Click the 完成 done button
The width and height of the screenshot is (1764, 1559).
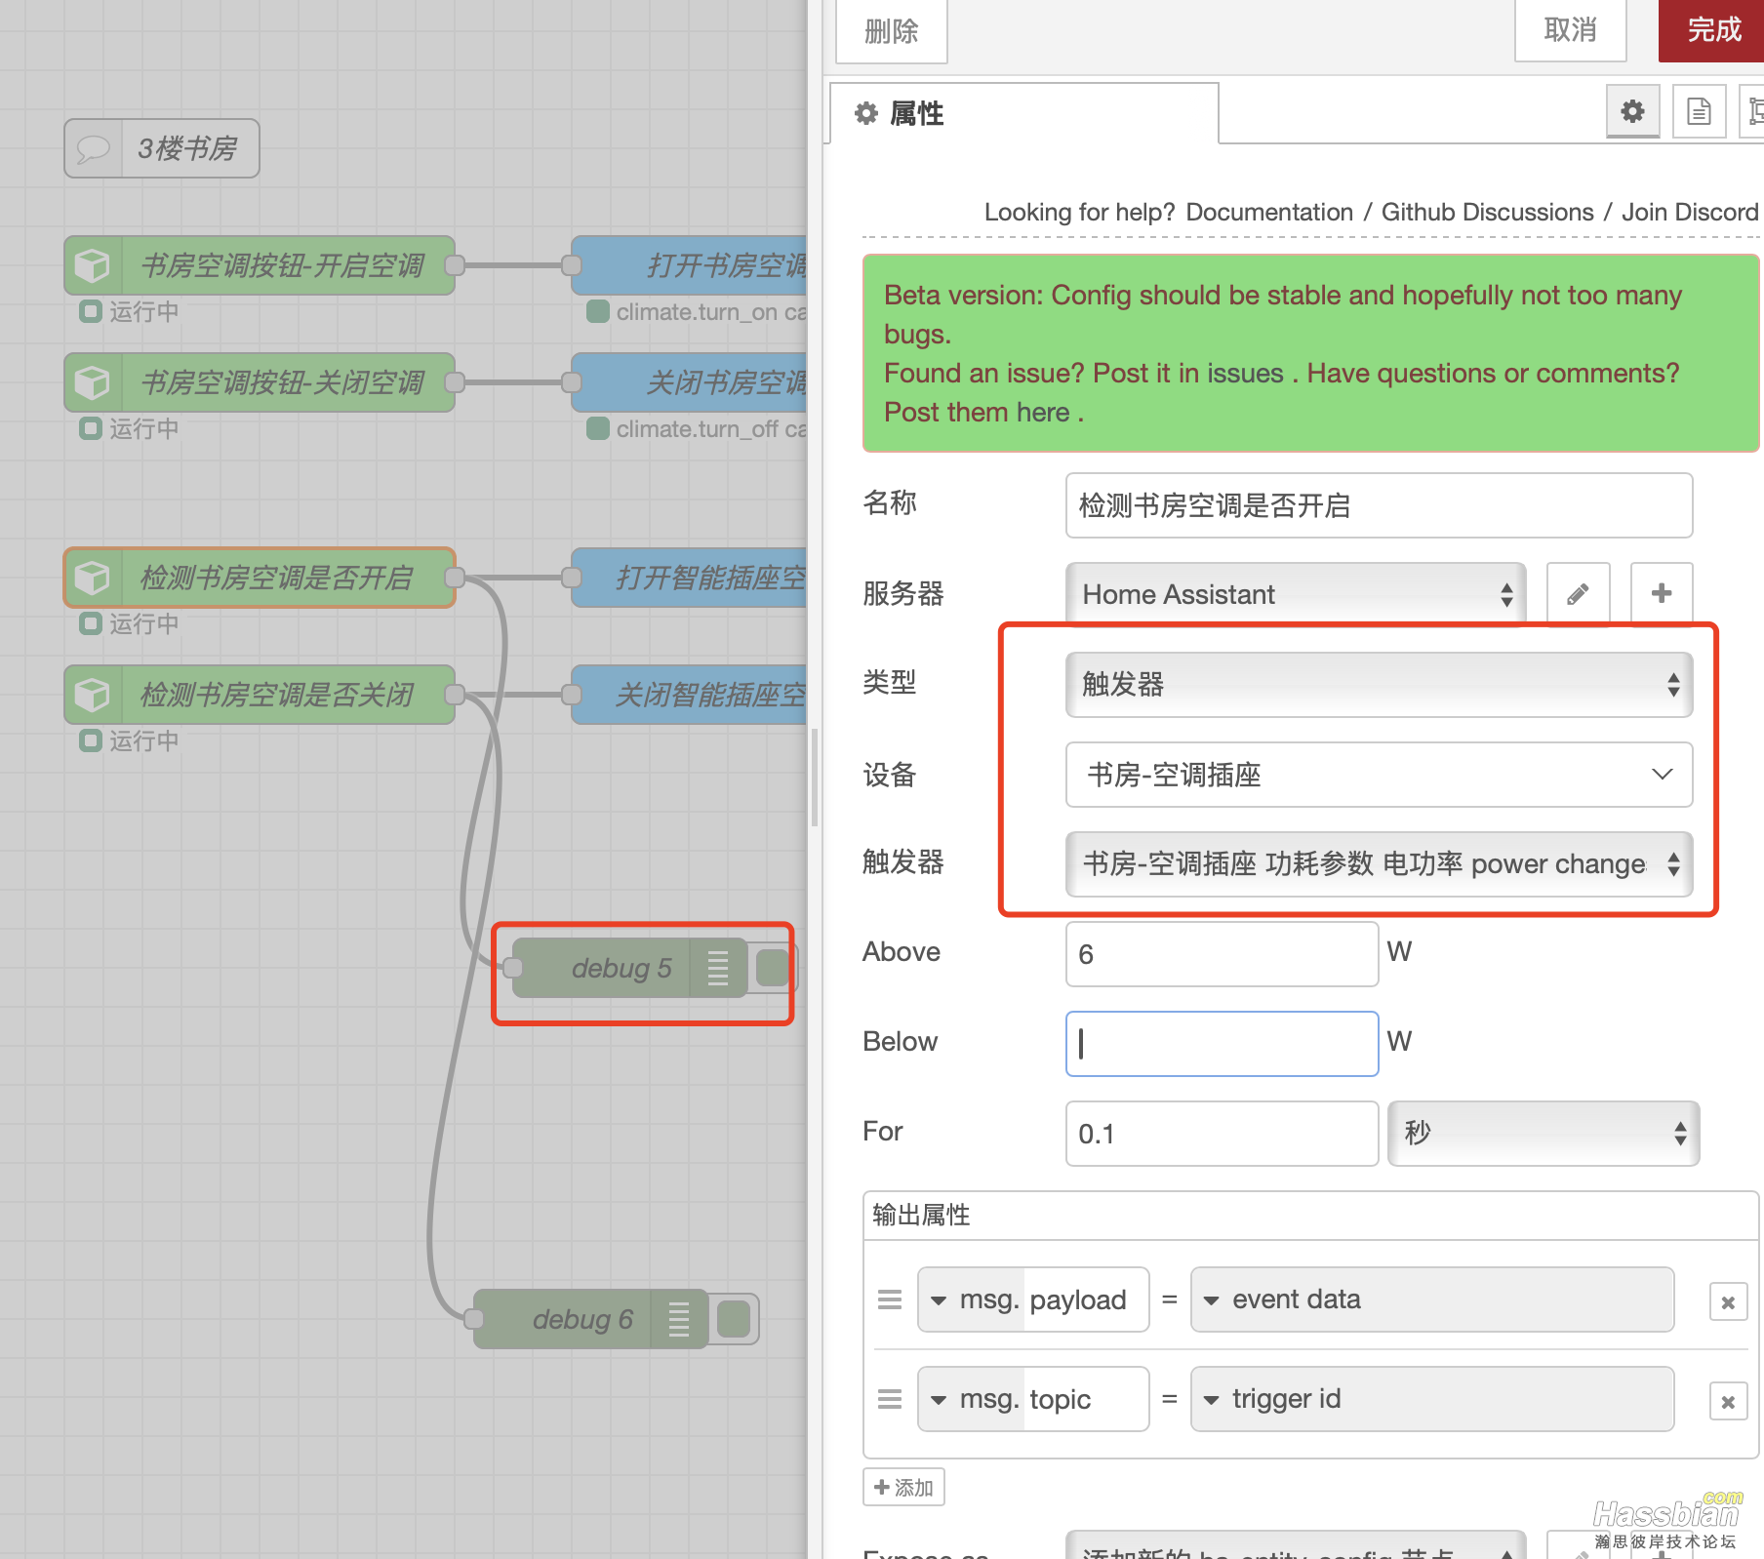tap(1712, 30)
